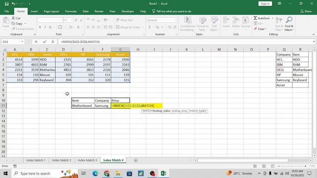Add a new sheet with plus icon
Screen dimensions: 317x178
point(136,160)
